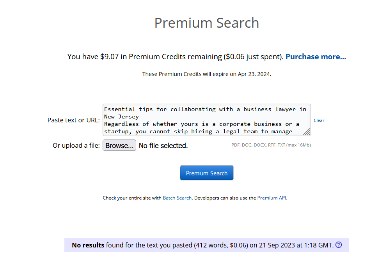387x272 pixels.
Task: Place cursor on the "New Jersey" line
Action: 121,117
